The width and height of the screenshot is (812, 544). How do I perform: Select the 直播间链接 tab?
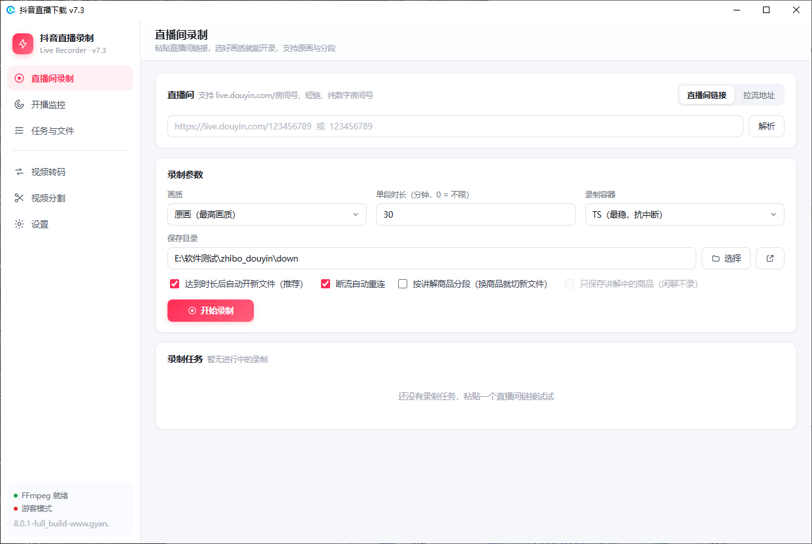point(707,95)
